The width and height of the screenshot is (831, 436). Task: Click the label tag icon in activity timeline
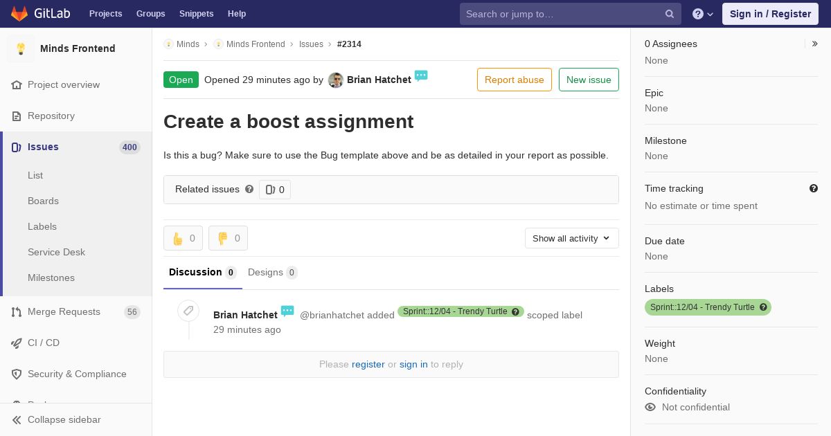(188, 311)
